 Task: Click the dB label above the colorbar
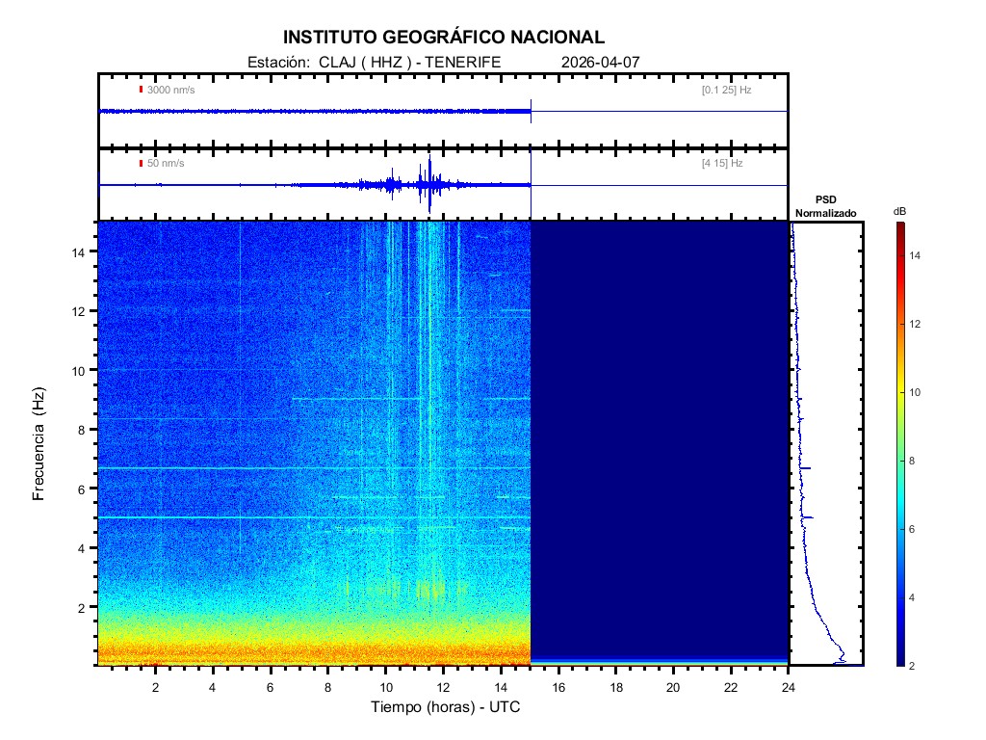click(899, 211)
